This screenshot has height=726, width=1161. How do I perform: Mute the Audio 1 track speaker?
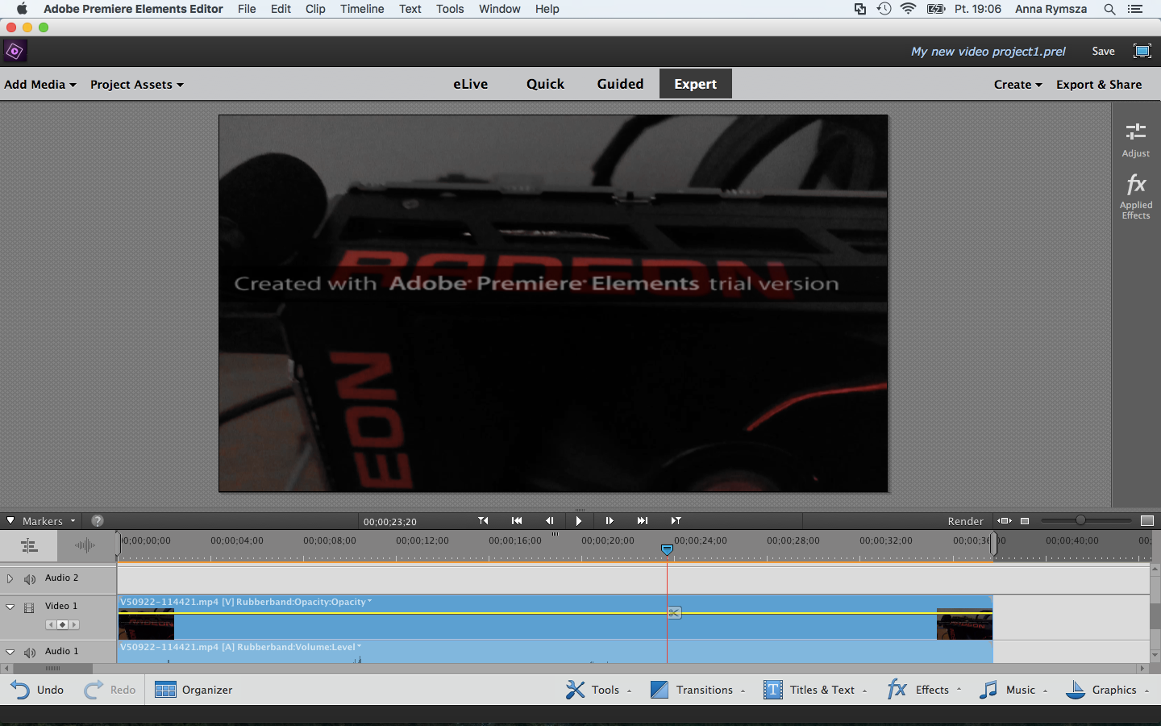pos(30,653)
